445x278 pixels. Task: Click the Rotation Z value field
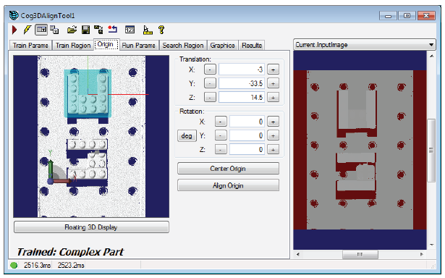[x=247, y=149]
